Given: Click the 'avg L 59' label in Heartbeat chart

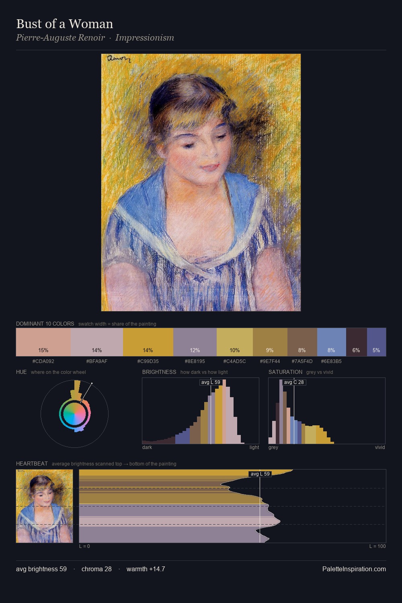Looking at the screenshot, I should click(x=260, y=474).
